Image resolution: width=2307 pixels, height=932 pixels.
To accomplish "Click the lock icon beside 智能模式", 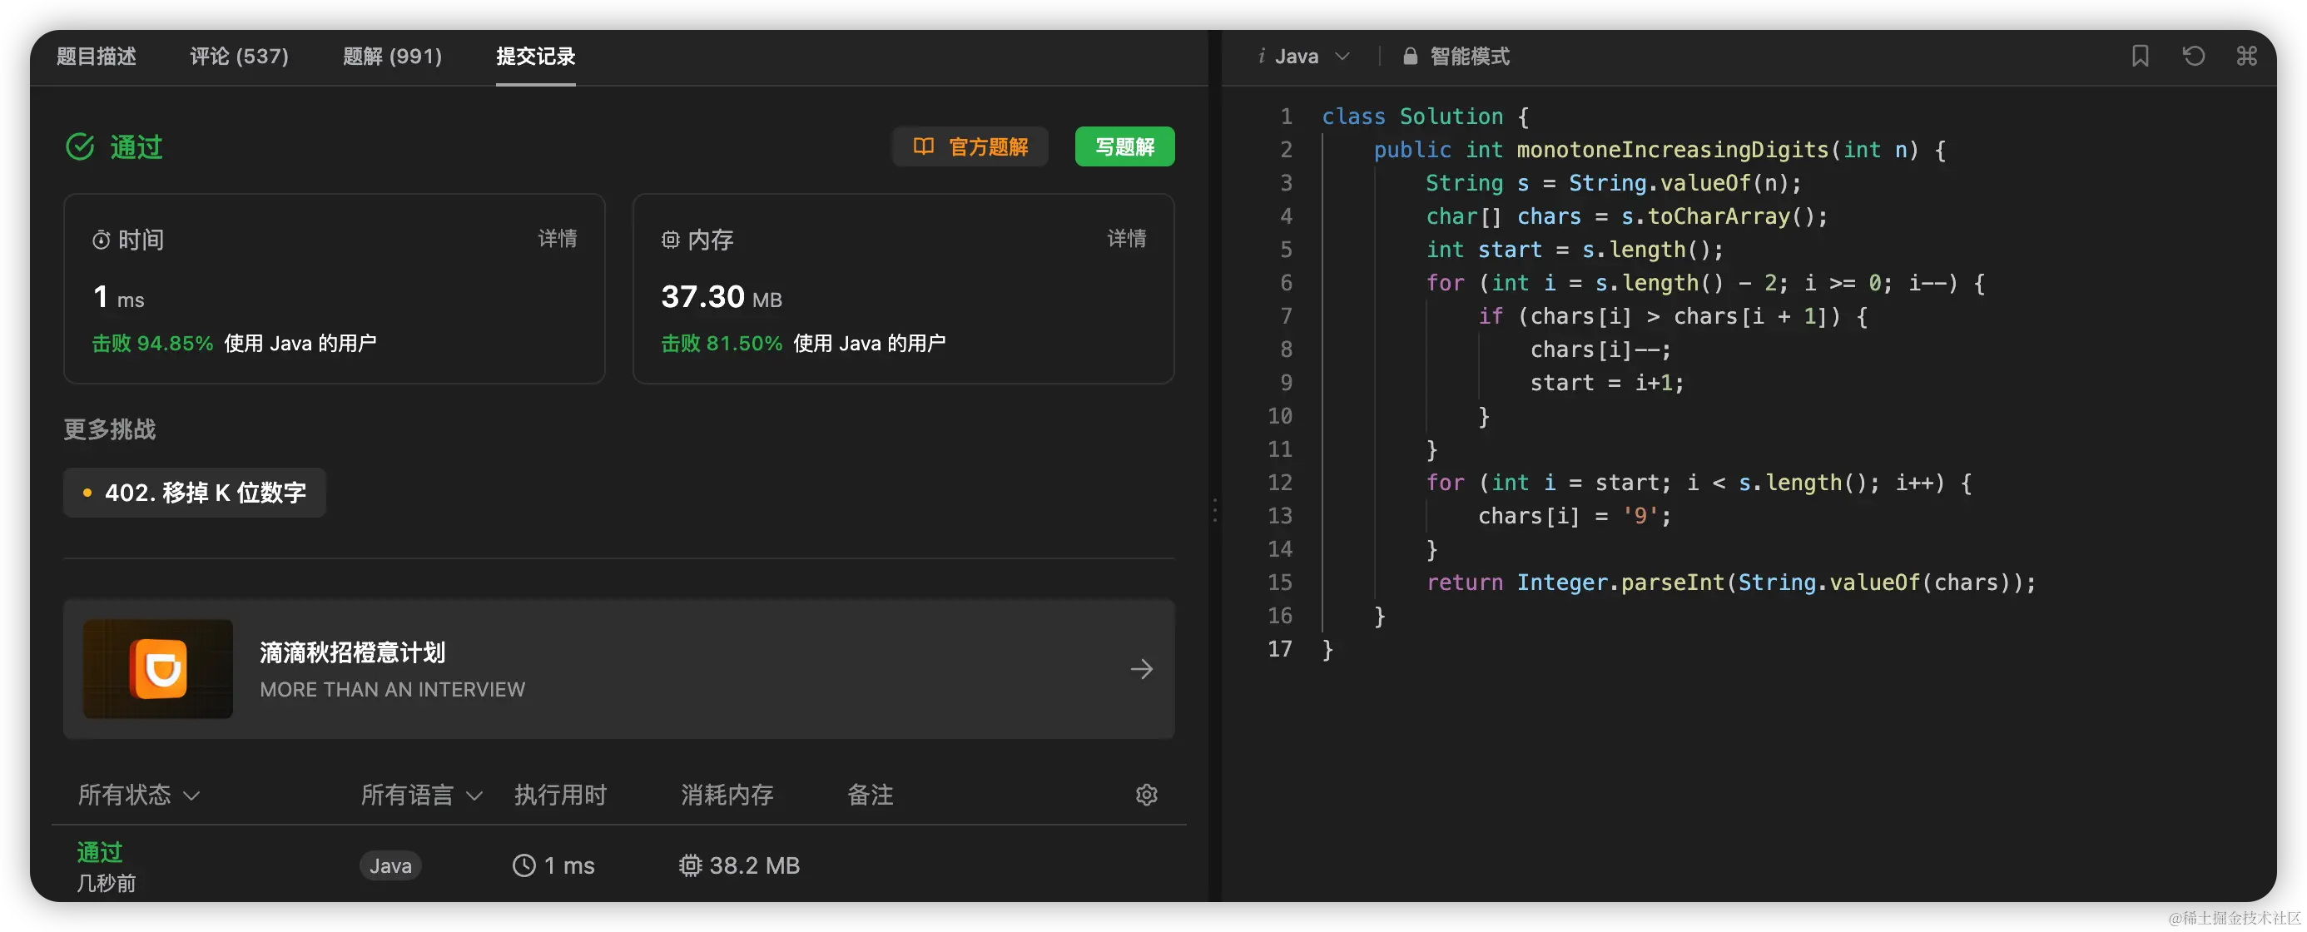I will 1410,57.
